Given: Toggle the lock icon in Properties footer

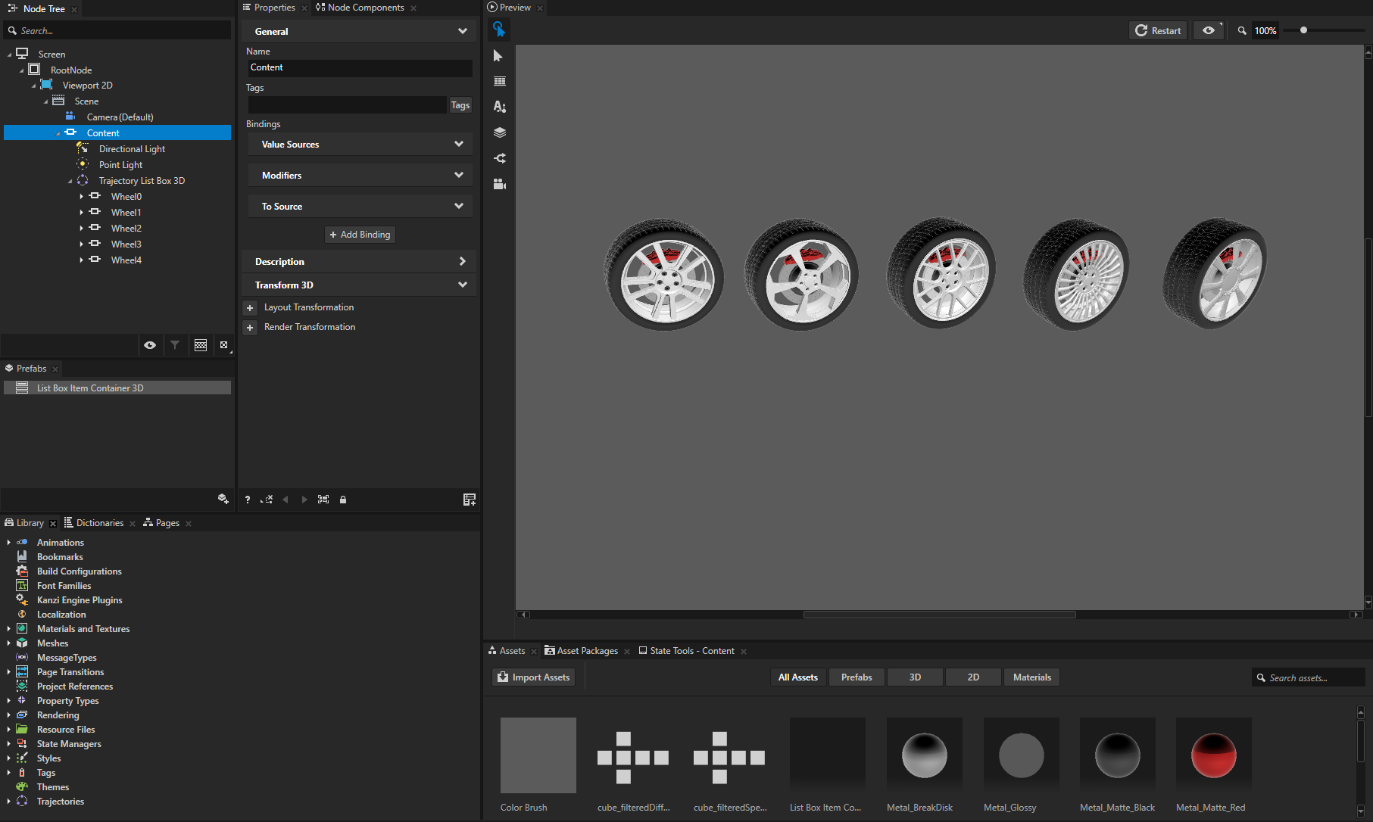Looking at the screenshot, I should click(343, 500).
